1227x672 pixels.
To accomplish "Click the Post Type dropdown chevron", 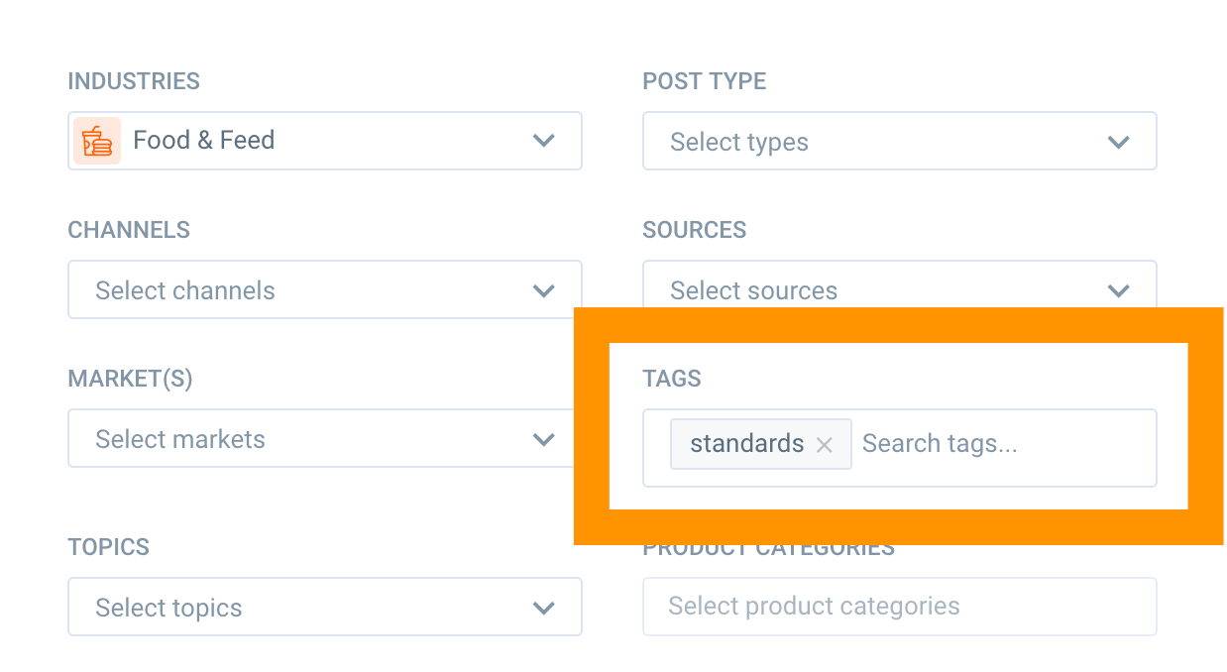I will click(x=1118, y=141).
